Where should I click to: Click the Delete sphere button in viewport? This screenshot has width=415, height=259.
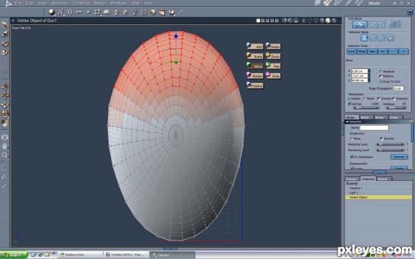click(x=273, y=46)
